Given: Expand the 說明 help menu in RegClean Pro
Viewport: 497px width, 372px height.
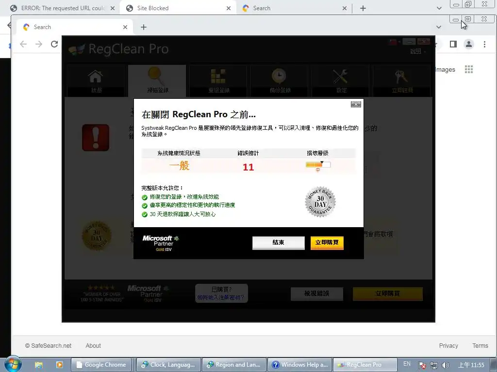Looking at the screenshot, I should [418, 51].
